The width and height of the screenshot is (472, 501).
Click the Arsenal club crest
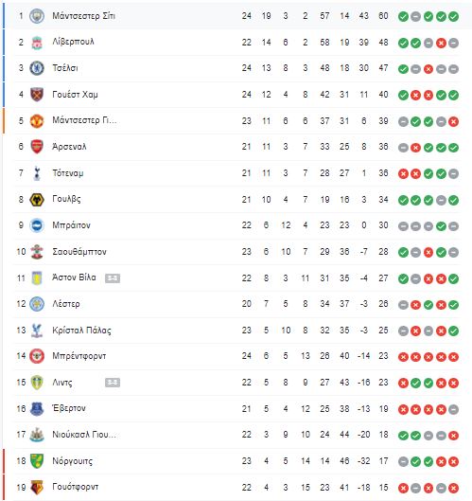click(37, 147)
